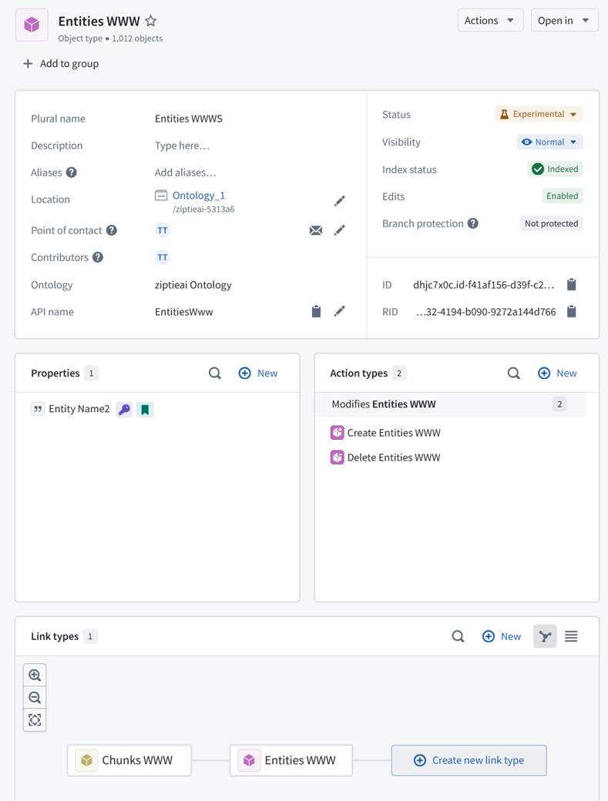The width and height of the screenshot is (608, 801).
Task: Zoom in on the link graph
Action: click(35, 675)
